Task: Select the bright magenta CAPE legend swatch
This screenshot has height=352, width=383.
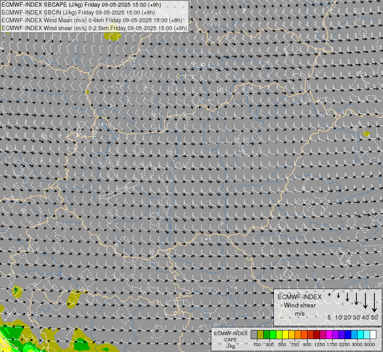Action: (x=329, y=334)
